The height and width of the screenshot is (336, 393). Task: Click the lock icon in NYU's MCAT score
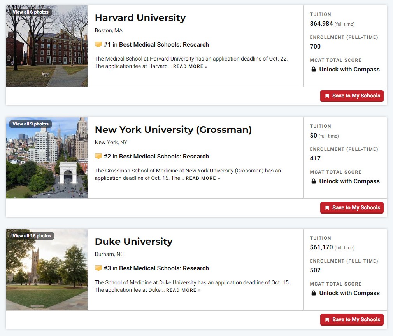pyautogui.click(x=314, y=181)
